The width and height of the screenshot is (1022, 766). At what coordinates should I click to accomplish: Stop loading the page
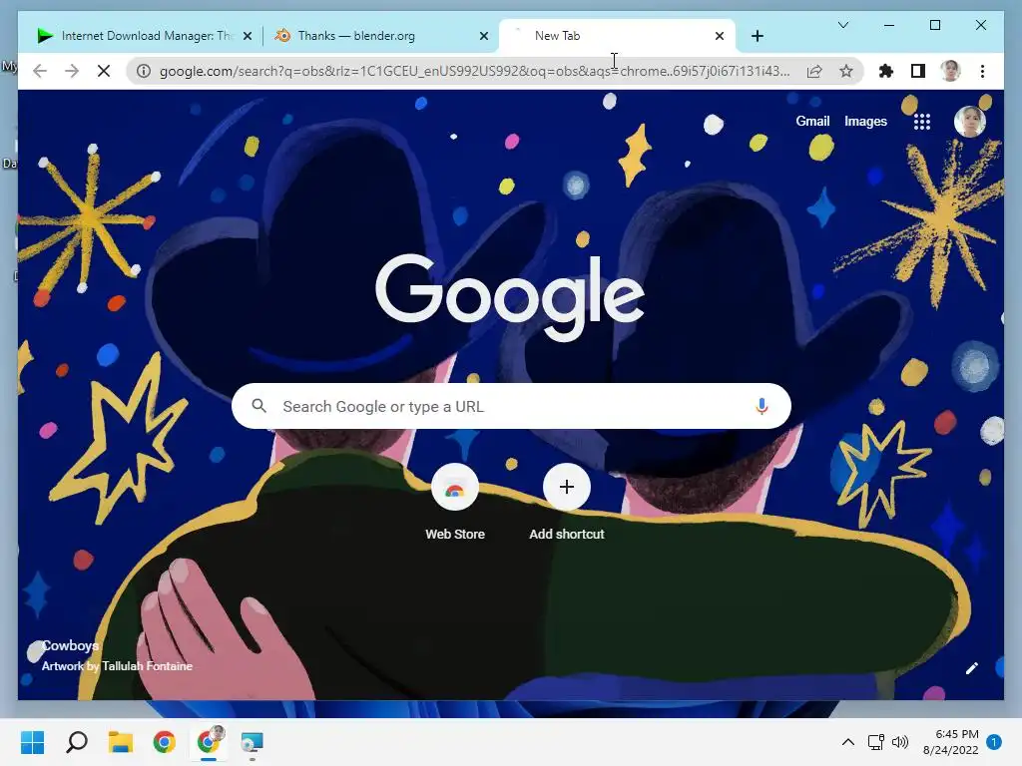(104, 71)
